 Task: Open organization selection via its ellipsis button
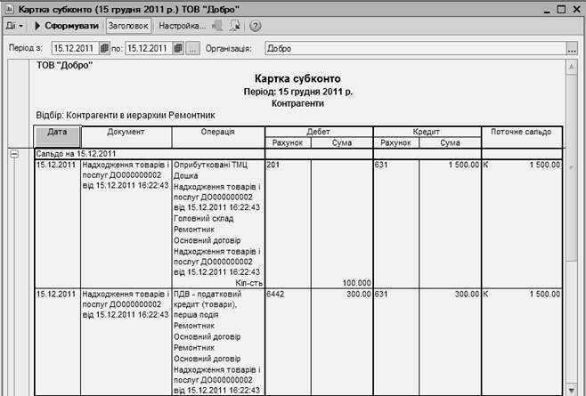click(572, 49)
